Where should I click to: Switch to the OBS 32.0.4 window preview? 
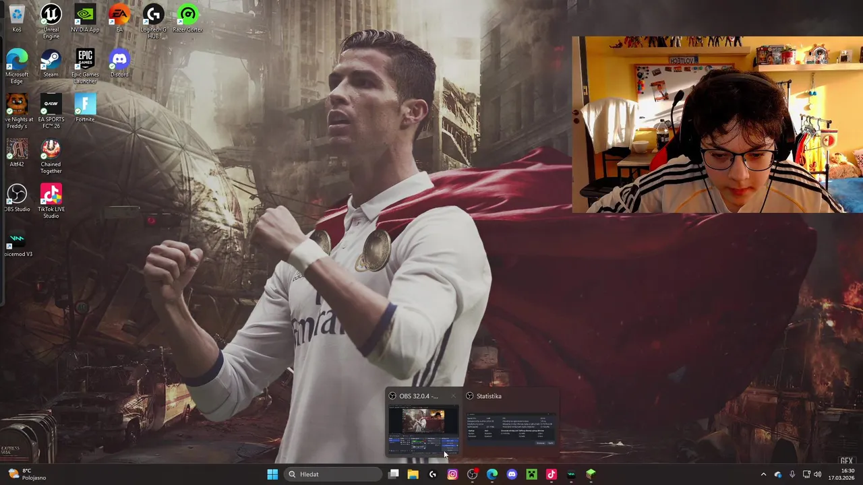point(423,422)
